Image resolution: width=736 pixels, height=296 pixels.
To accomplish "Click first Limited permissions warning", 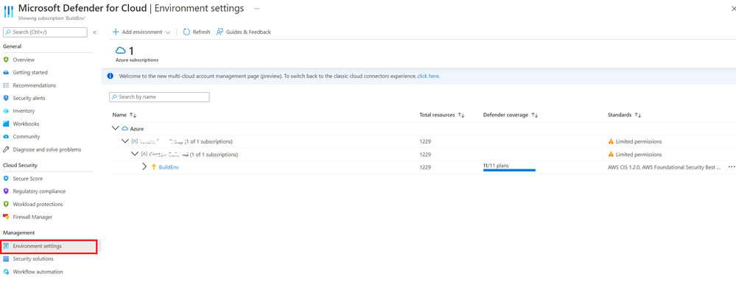I will click(x=635, y=141).
